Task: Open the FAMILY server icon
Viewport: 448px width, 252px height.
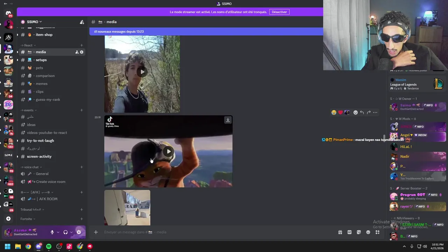Action: pos(8,71)
